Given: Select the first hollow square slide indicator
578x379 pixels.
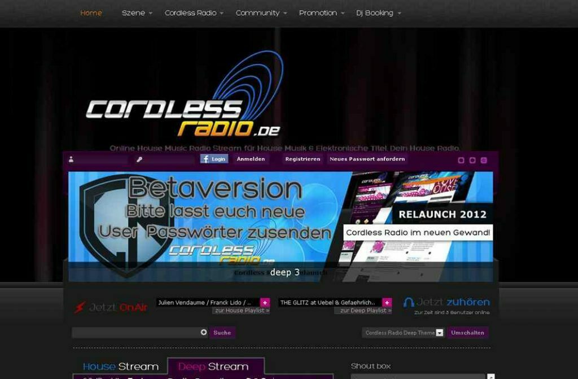Looking at the screenshot, I should click(x=461, y=160).
